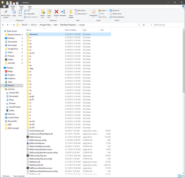This screenshot has height=178, width=185.
Task: Click the Refresh button beside address bar
Action: (144, 25)
